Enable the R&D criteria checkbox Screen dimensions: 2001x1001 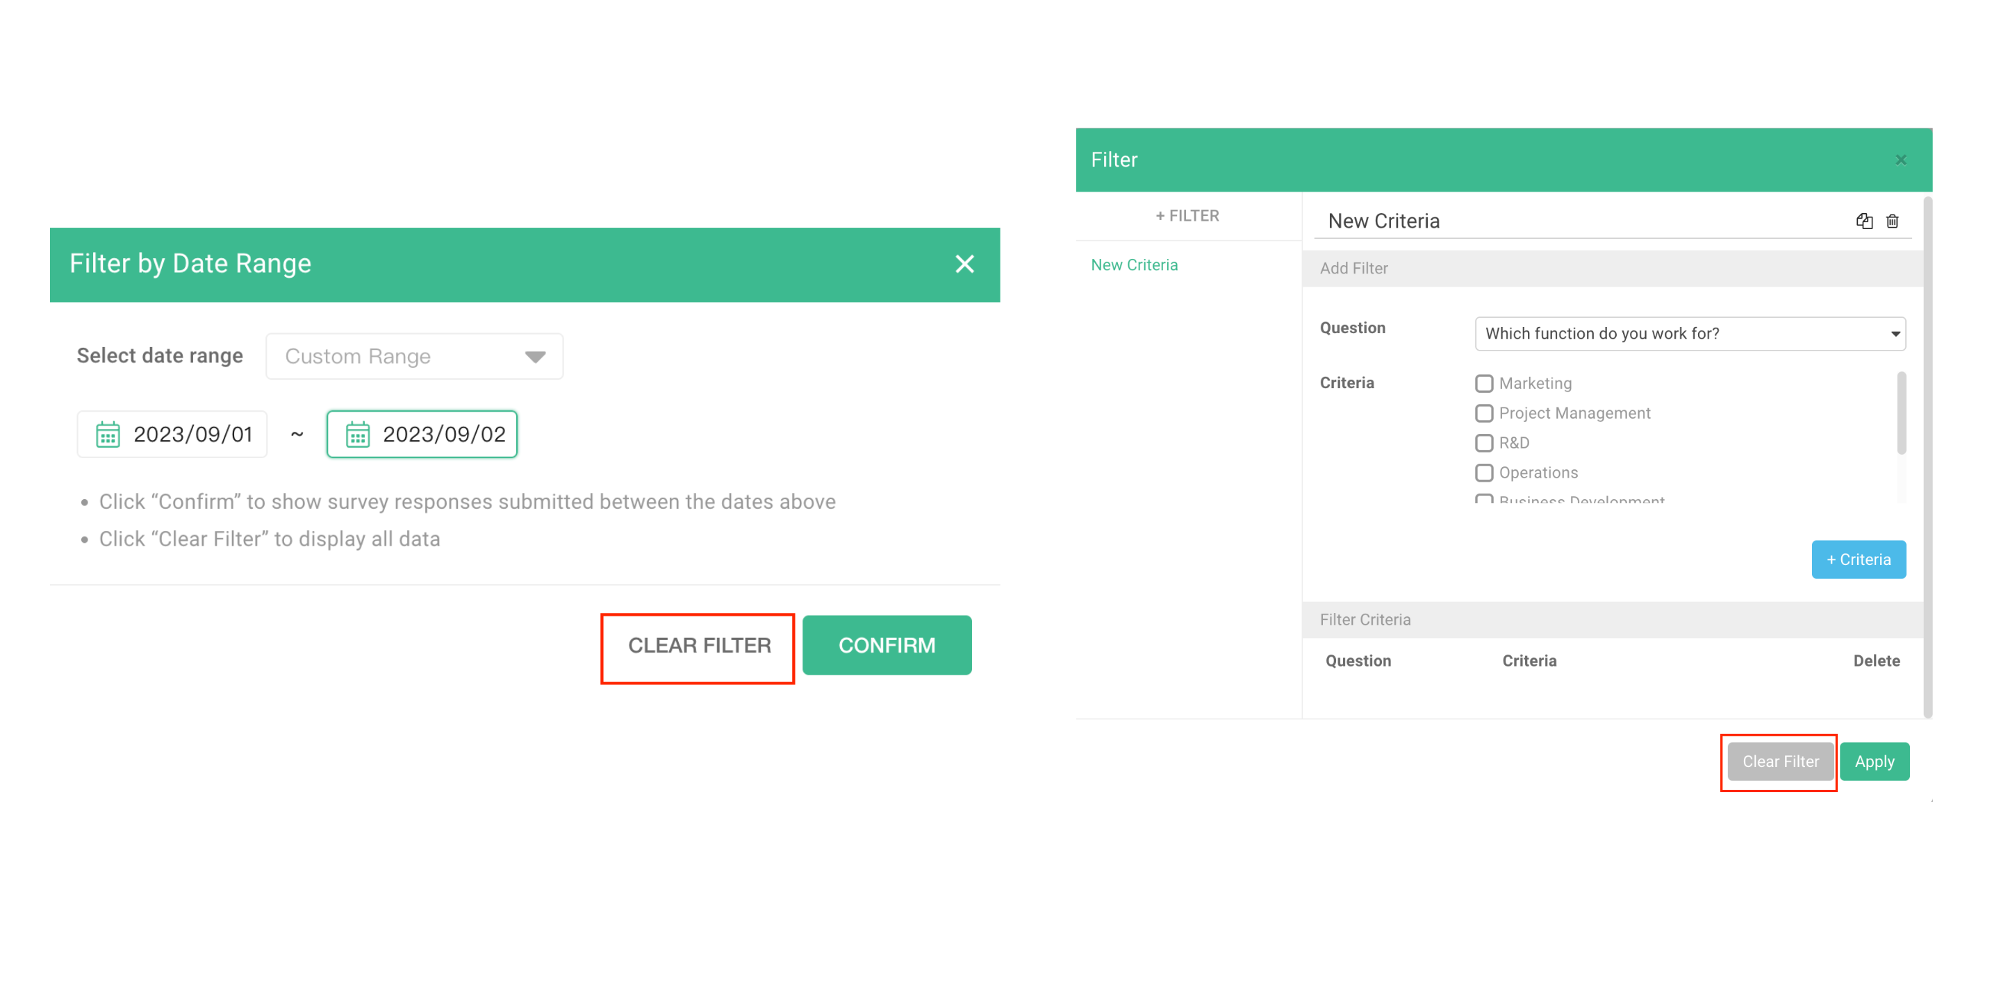click(x=1483, y=443)
